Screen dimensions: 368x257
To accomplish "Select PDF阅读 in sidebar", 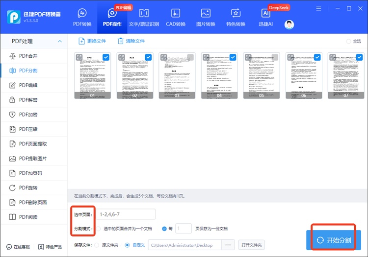I will [34, 217].
